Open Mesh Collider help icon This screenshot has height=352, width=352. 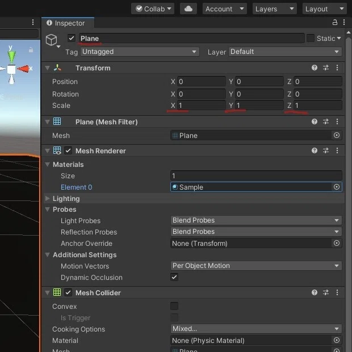pos(315,292)
